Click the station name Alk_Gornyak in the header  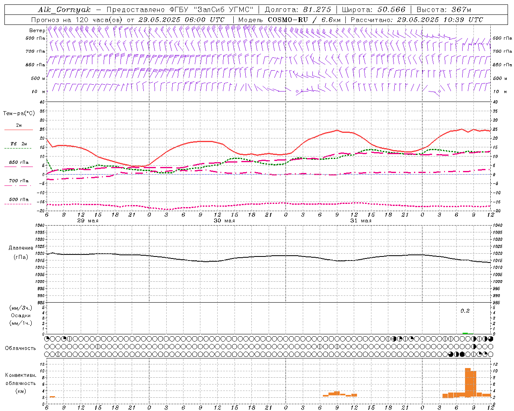tap(65, 10)
